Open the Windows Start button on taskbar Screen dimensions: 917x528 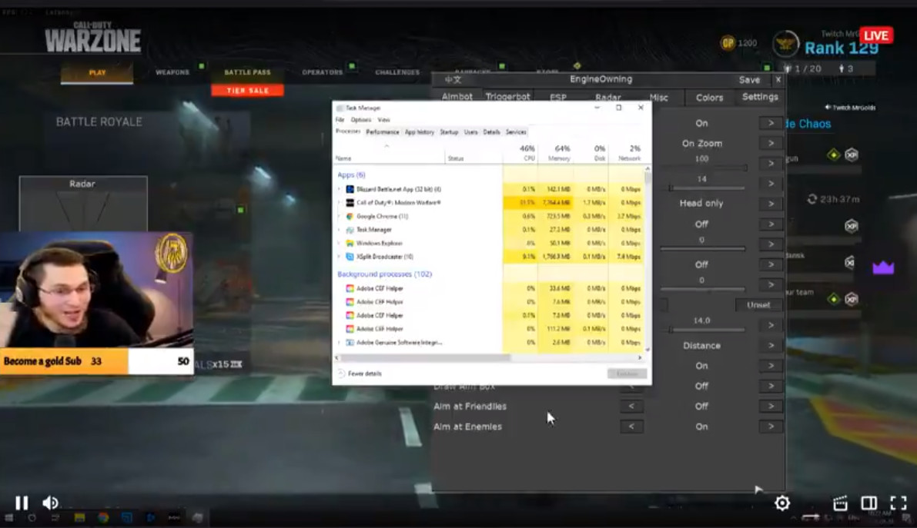[8, 517]
